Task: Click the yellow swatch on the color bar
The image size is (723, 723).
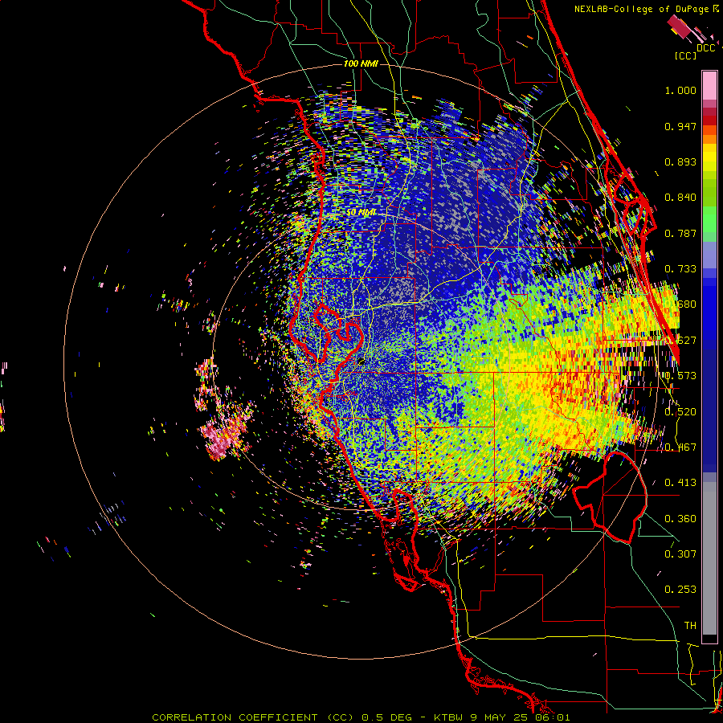Action: (x=709, y=157)
